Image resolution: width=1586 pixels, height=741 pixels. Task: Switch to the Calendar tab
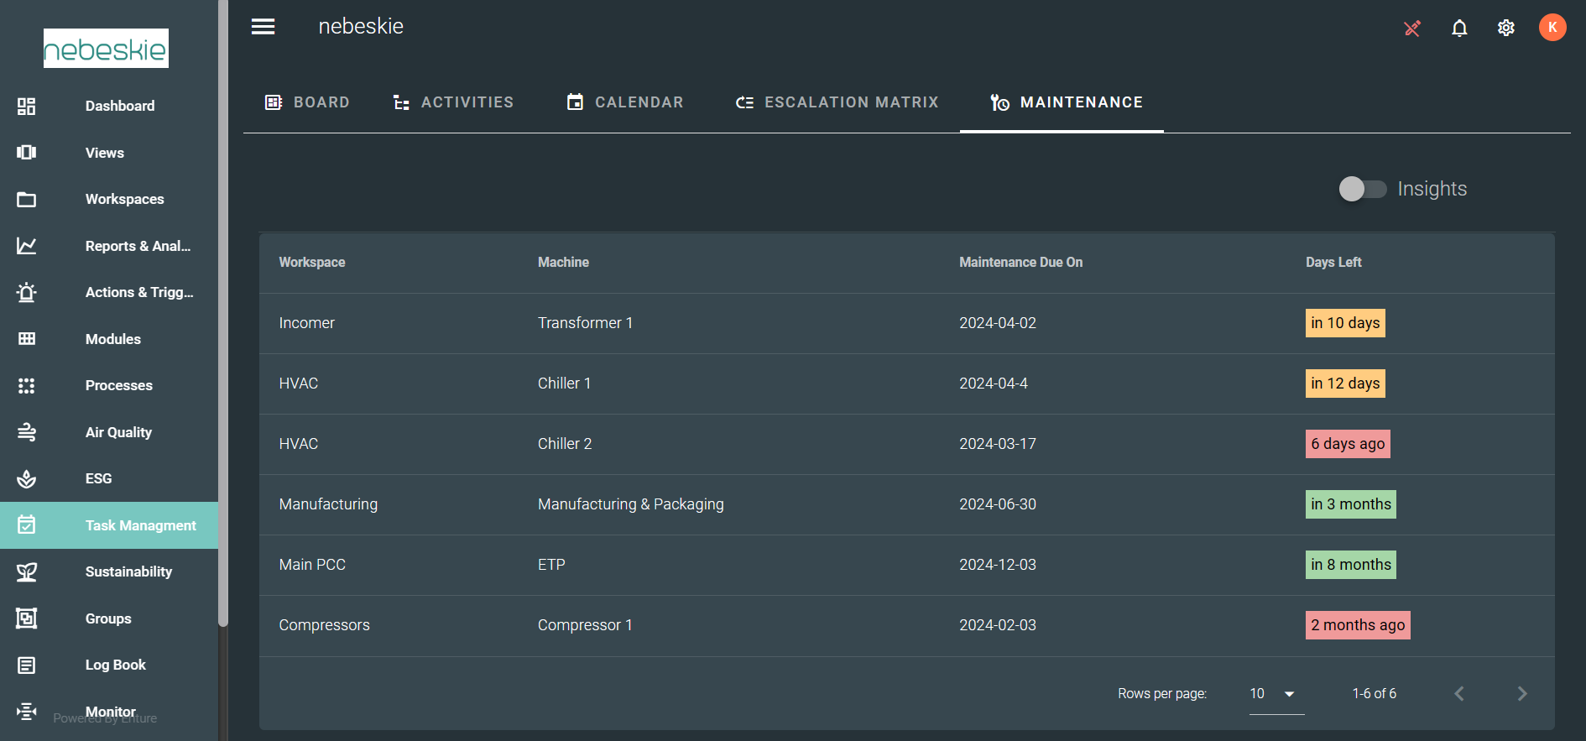[625, 102]
